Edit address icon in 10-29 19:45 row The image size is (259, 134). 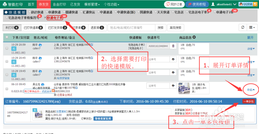pyautogui.click(x=92, y=71)
